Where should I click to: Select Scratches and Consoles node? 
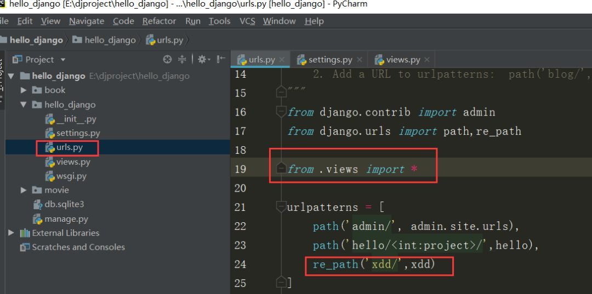point(78,247)
